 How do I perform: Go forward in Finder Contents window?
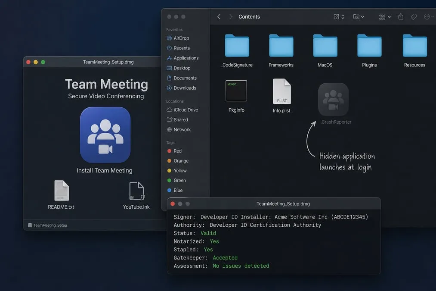(x=231, y=17)
